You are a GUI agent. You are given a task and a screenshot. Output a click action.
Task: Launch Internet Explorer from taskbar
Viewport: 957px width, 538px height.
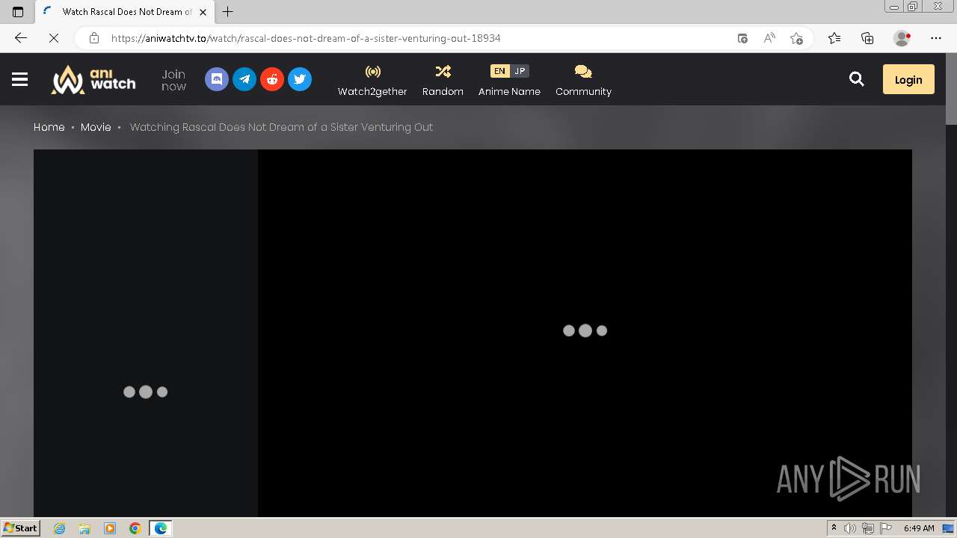point(60,528)
